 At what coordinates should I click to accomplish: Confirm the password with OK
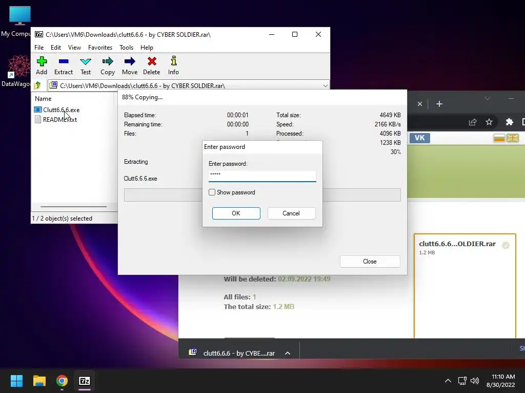(236, 213)
